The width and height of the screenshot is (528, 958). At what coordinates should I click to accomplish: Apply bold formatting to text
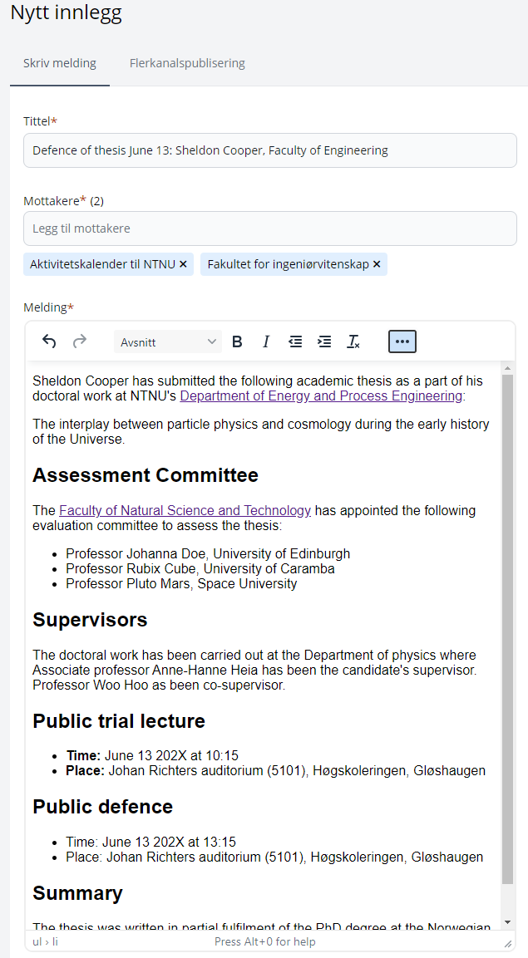pos(237,341)
